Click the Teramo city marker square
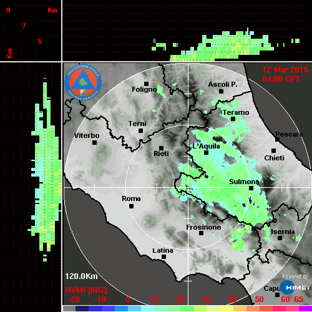The image size is (312, 312). pos(233,119)
